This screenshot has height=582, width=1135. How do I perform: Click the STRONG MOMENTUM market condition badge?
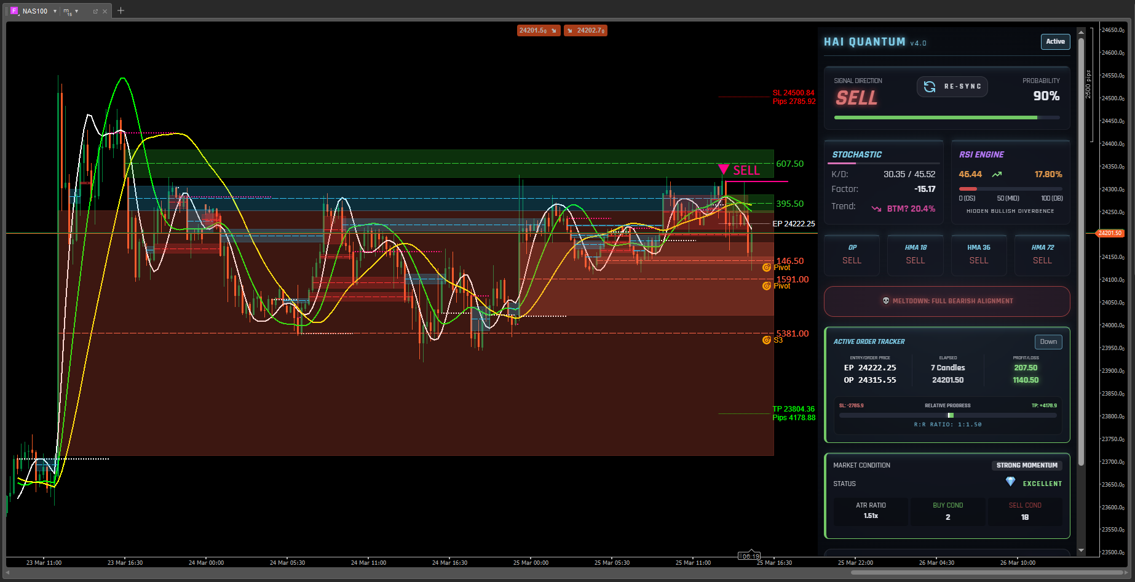pyautogui.click(x=1026, y=466)
